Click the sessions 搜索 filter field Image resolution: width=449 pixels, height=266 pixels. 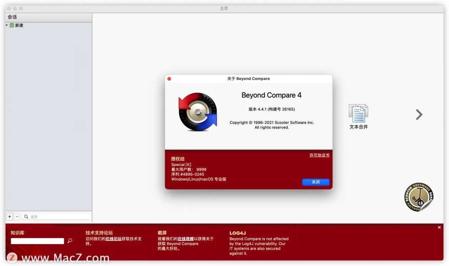(56, 217)
